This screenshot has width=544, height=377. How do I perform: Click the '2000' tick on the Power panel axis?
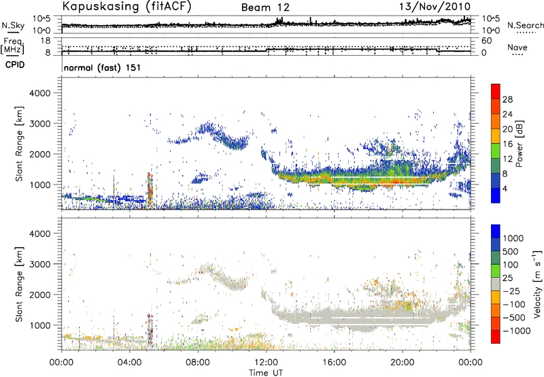[39, 154]
